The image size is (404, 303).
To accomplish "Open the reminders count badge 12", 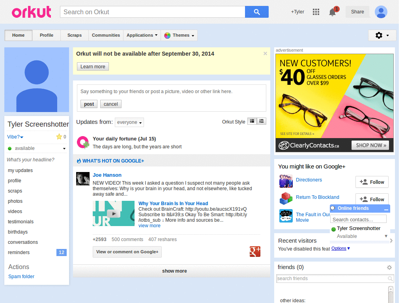I will point(61,252).
